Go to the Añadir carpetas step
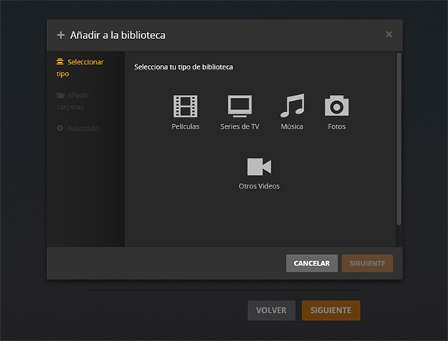 click(x=75, y=101)
